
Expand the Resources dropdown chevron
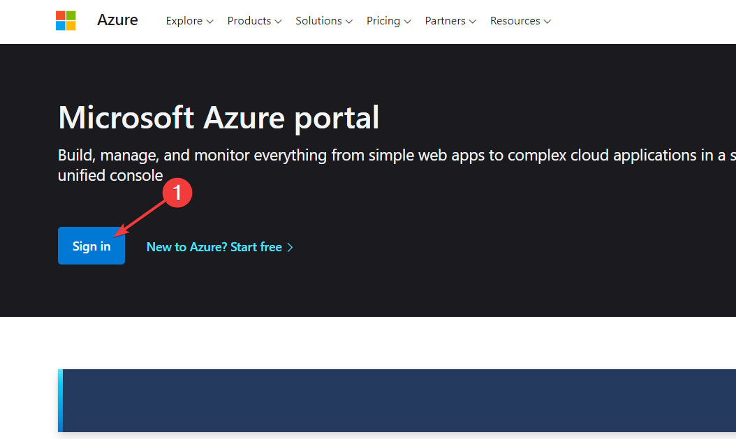tap(547, 22)
